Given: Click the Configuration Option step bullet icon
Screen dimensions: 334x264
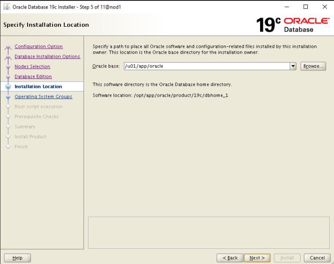Looking at the screenshot, I should pyautogui.click(x=8, y=47).
